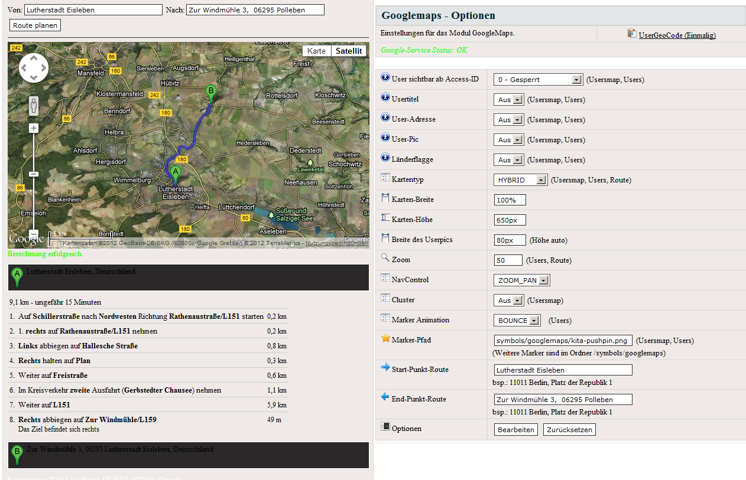Click direction step 1 Auf Schillerstraße
The height and width of the screenshot is (480, 746).
pyautogui.click(x=148, y=316)
